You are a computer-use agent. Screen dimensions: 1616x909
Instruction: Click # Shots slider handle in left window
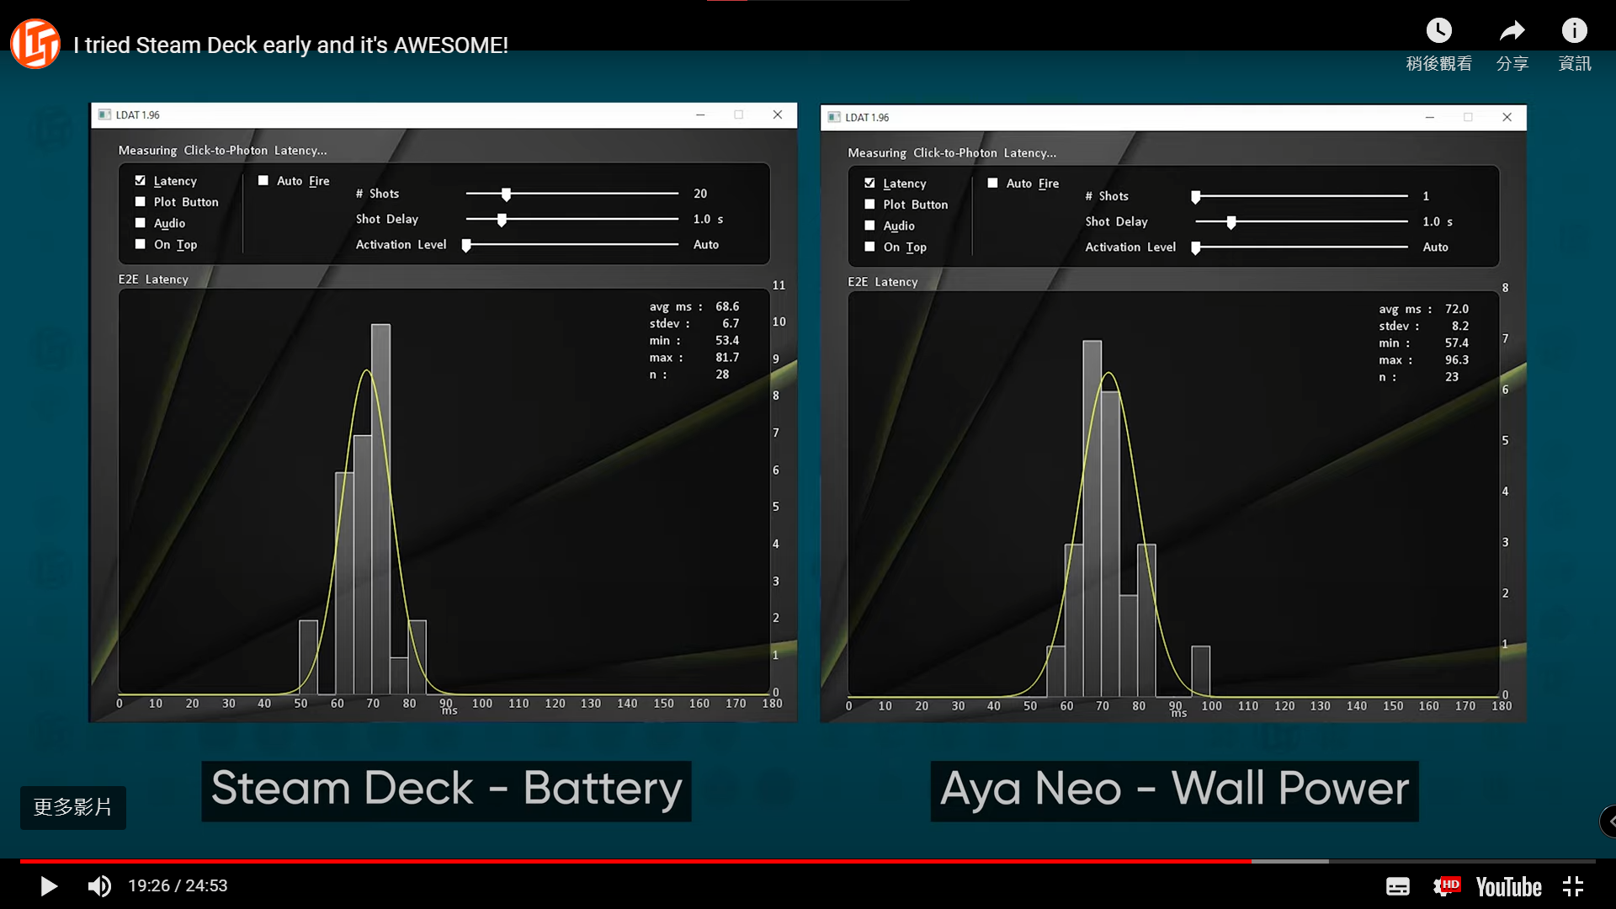pyautogui.click(x=506, y=194)
